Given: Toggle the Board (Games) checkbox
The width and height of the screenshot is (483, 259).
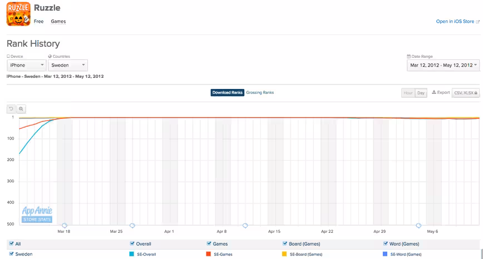Looking at the screenshot, I should point(285,243).
